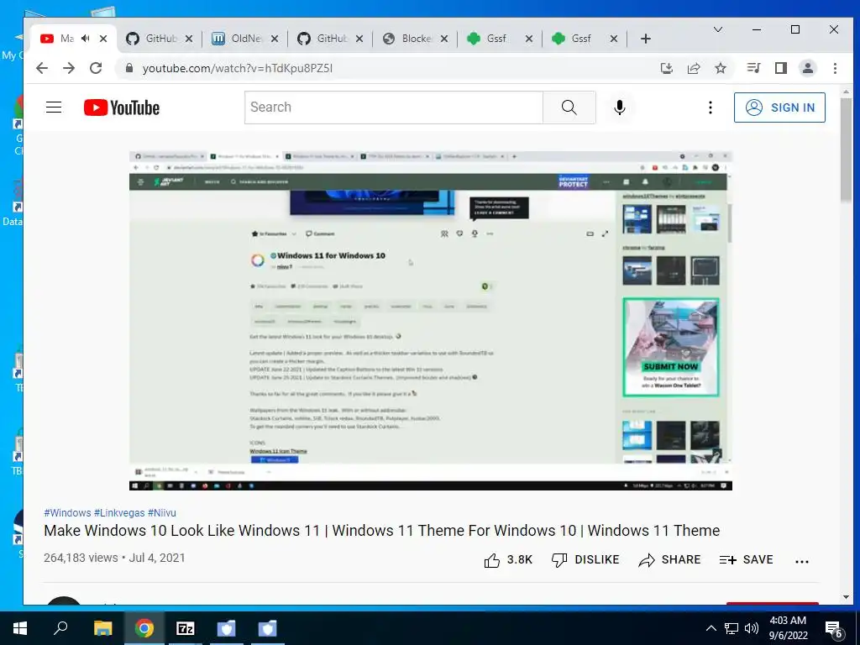Open taskbar search magnifier
The height and width of the screenshot is (645, 860).
pos(60,627)
